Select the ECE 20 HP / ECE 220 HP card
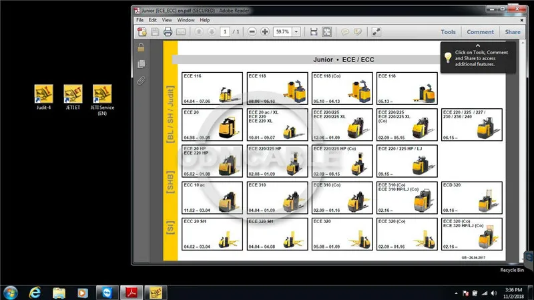The width and height of the screenshot is (534, 300). coord(212,161)
